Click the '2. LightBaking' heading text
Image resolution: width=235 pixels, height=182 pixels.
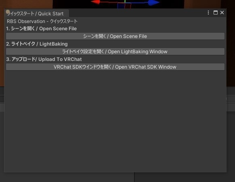point(37,44)
